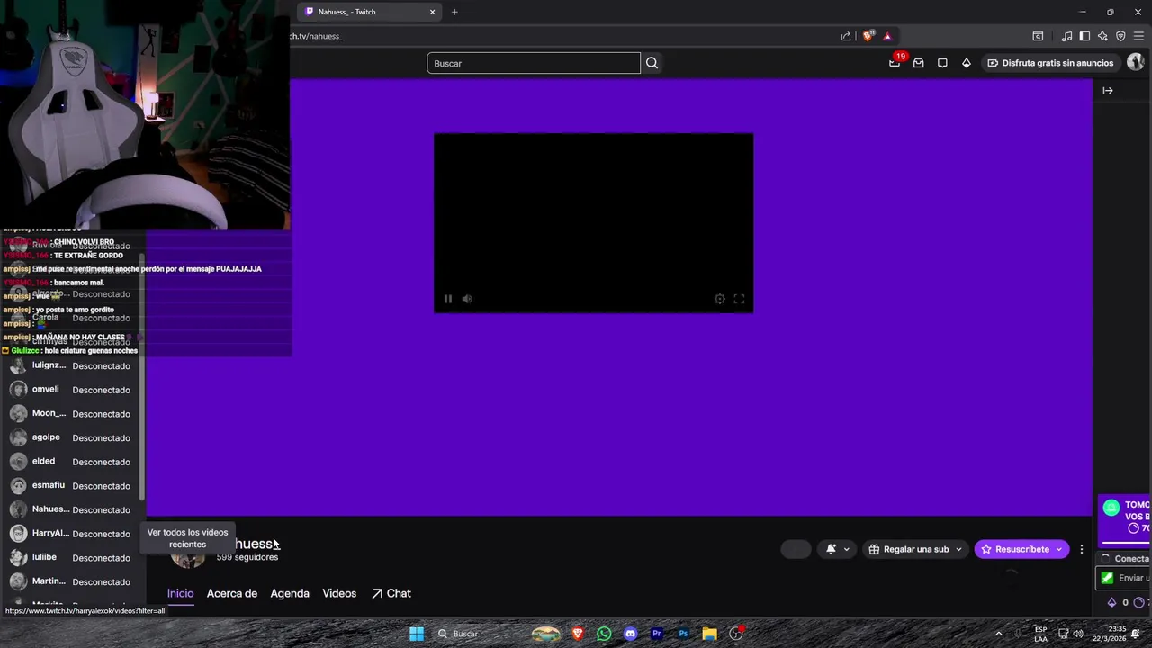Screen dimensions: 1152x648
Task: Mute the video player volume
Action: pyautogui.click(x=467, y=299)
